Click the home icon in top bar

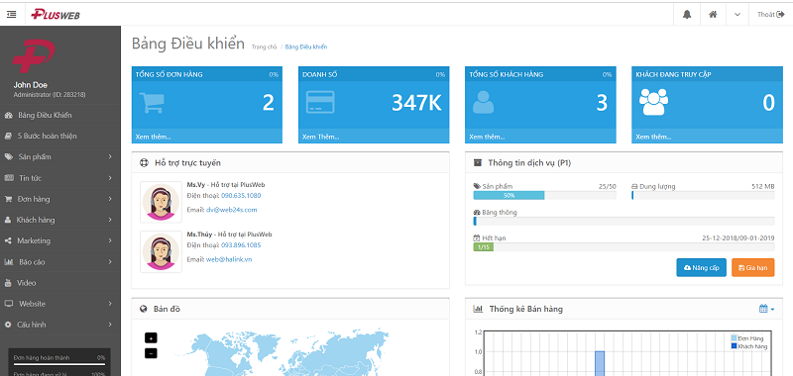(713, 15)
